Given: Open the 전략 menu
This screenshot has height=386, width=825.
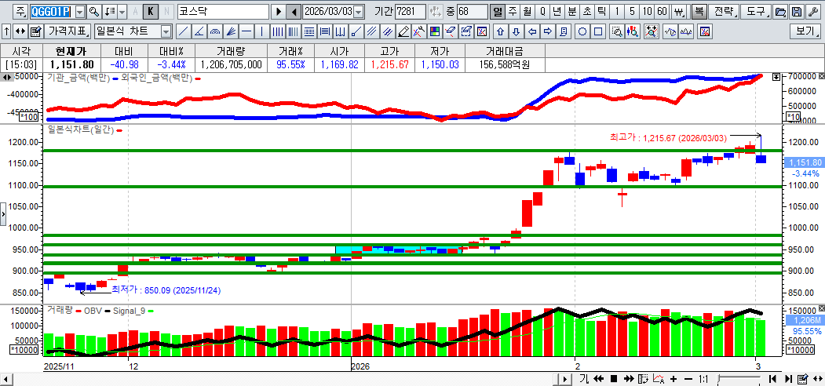Looking at the screenshot, I should (725, 12).
